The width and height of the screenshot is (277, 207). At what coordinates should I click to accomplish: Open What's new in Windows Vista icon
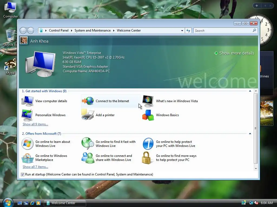point(148,101)
